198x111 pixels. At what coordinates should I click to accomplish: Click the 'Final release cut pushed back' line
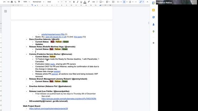click(65, 94)
